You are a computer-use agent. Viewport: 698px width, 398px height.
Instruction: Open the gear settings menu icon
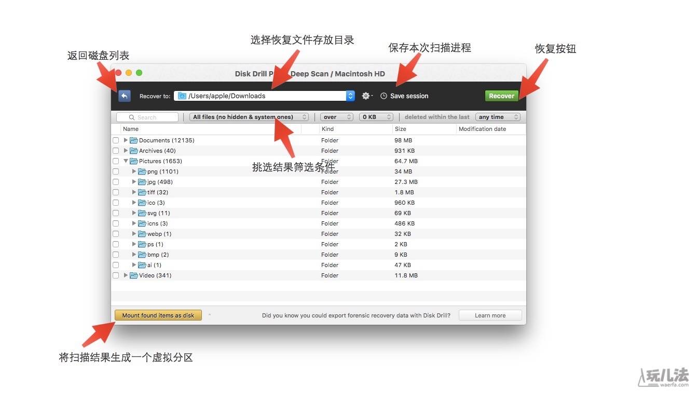(x=366, y=96)
